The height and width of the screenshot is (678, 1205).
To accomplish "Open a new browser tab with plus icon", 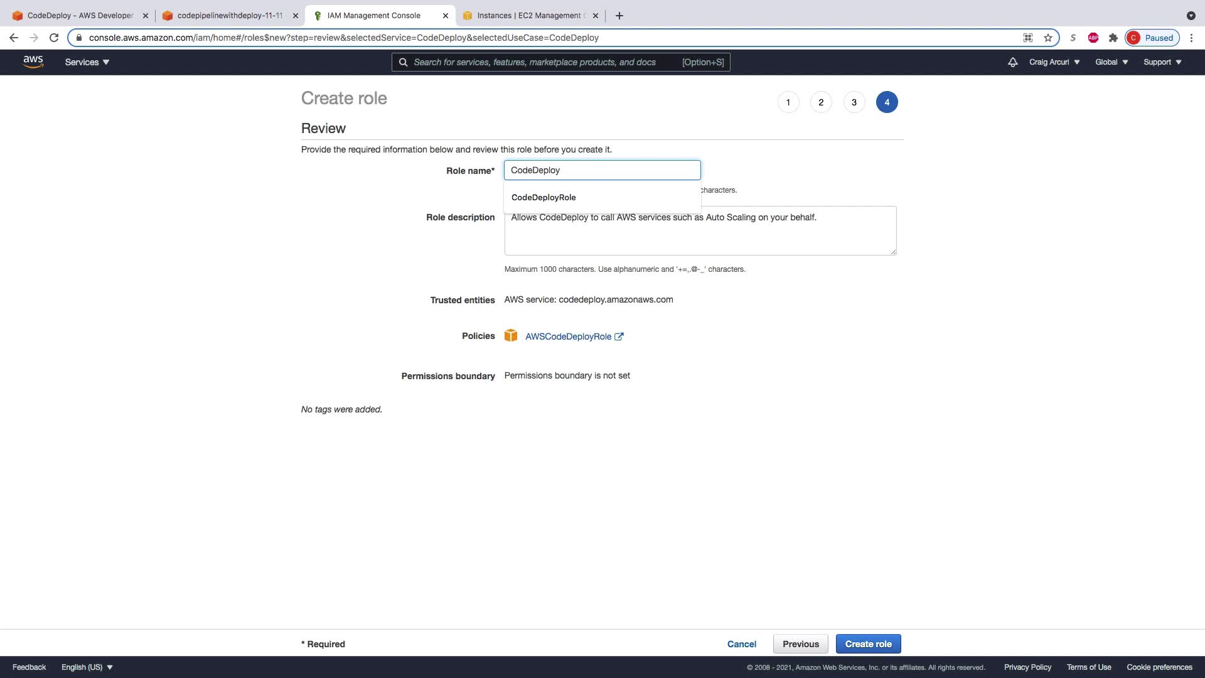I will point(619,16).
